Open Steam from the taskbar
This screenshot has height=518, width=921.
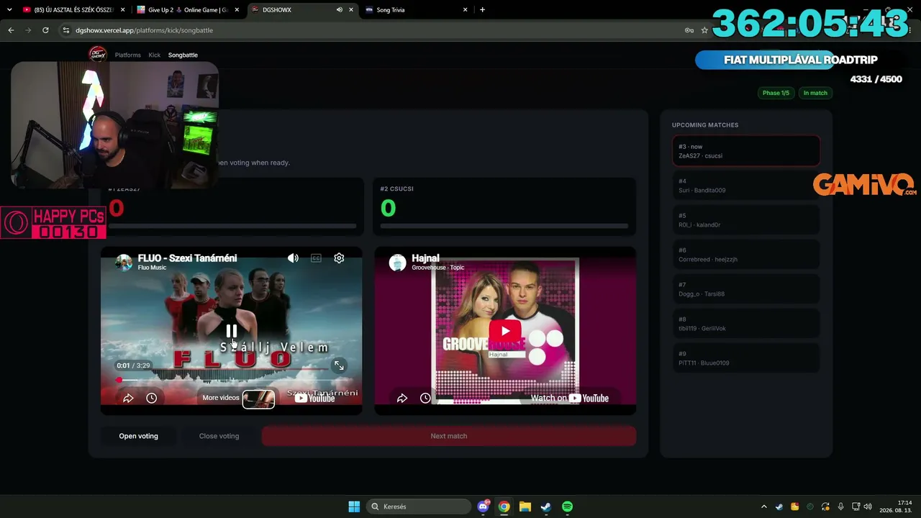coord(546,506)
